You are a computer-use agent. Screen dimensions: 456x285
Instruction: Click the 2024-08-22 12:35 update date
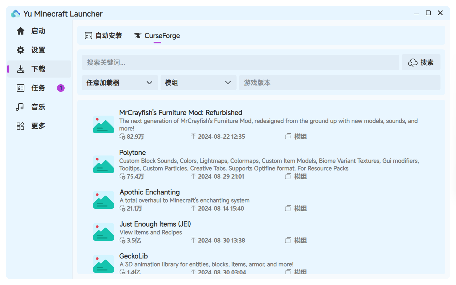pos(222,136)
